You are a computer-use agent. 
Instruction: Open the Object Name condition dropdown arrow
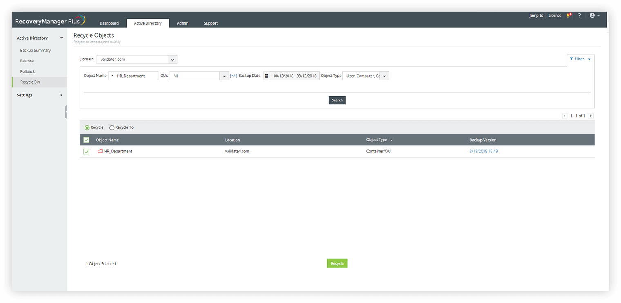click(112, 76)
